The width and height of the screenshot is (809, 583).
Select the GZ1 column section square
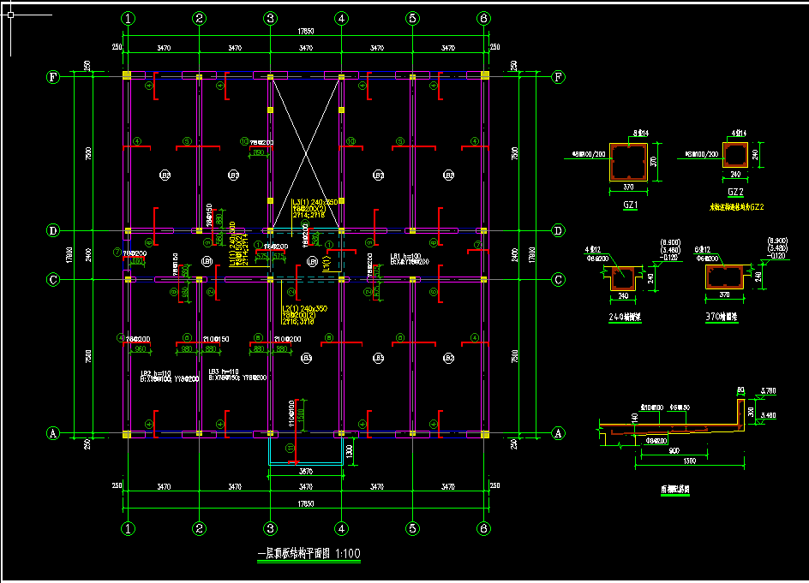[628, 162]
